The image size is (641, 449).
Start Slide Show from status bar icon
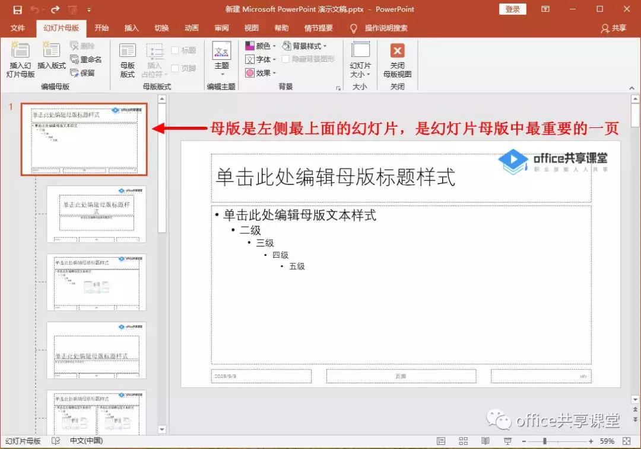(x=507, y=441)
